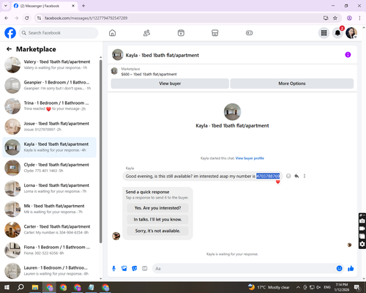The height and width of the screenshot is (293, 366).
Task: Click the address bar URL
Action: coord(86,18)
